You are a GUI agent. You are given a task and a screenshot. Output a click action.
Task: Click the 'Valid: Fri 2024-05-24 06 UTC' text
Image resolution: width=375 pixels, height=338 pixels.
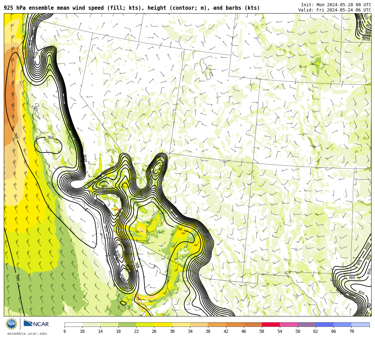[x=335, y=10]
